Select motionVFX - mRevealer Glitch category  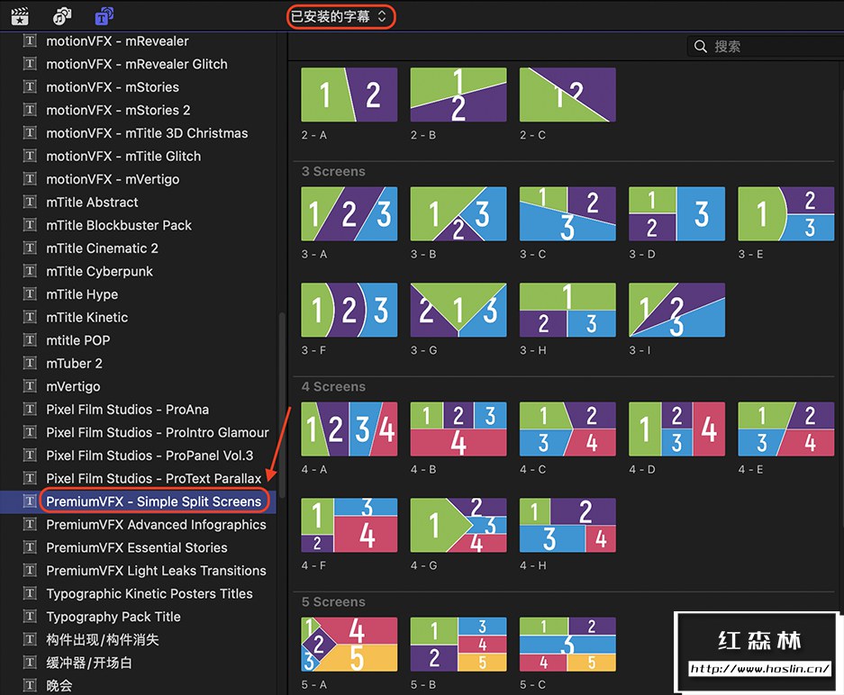pyautogui.click(x=137, y=64)
